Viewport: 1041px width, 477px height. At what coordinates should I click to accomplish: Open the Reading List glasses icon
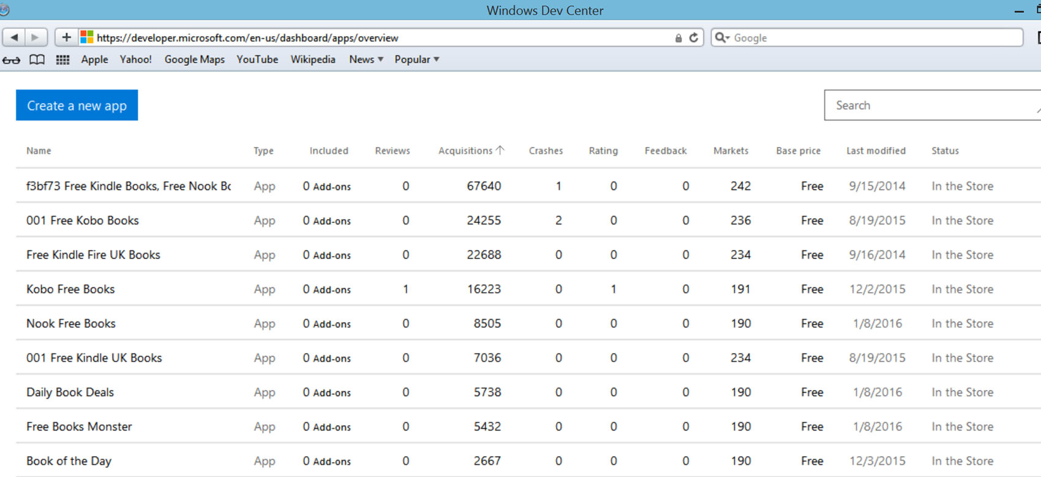(x=12, y=60)
